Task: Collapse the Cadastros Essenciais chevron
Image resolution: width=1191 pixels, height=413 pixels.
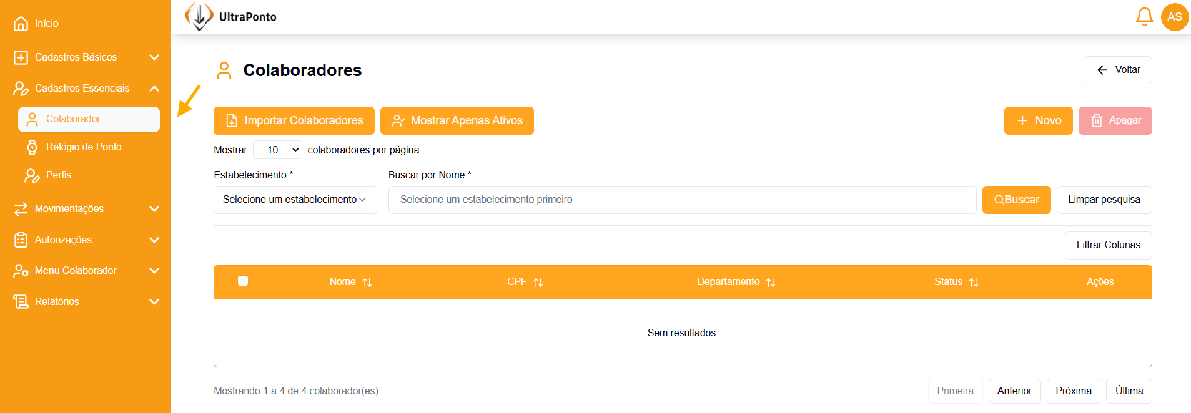Action: point(154,89)
